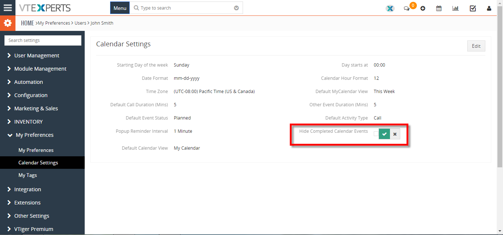Click the Planned event status value
503x235 pixels.
tap(182, 118)
